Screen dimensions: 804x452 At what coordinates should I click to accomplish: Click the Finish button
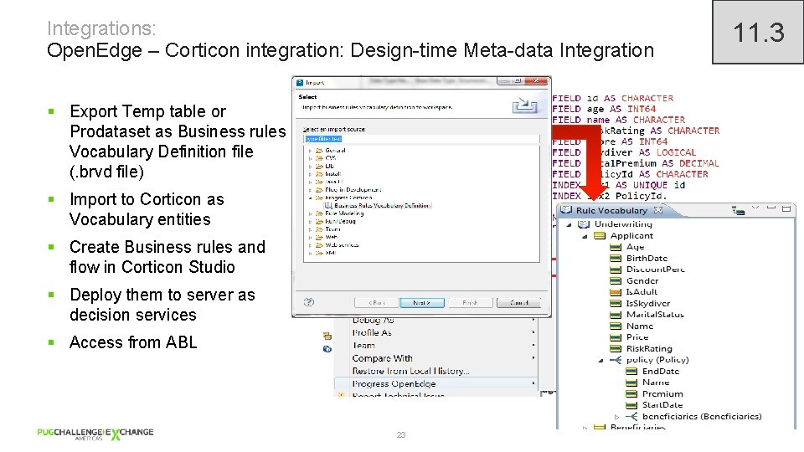click(470, 303)
